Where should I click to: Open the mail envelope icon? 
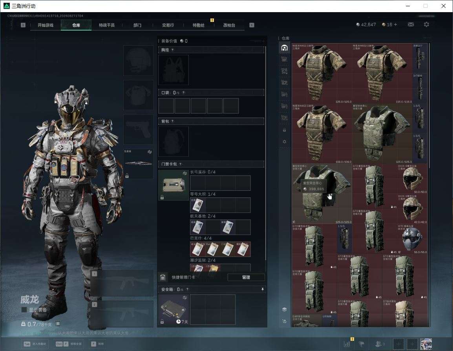click(411, 25)
